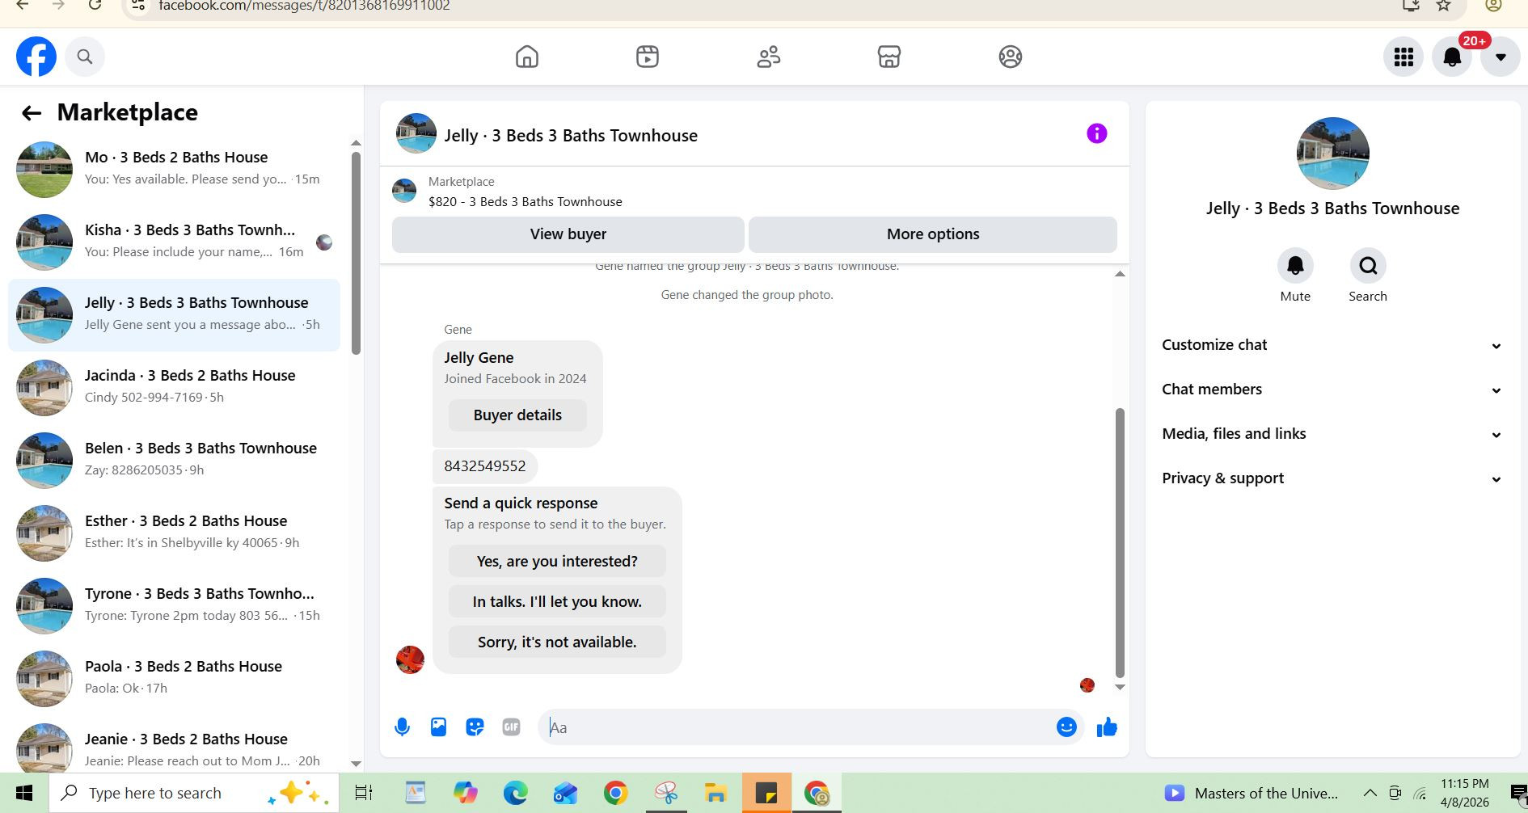The width and height of the screenshot is (1528, 813).
Task: Click More options button
Action: pos(933,234)
